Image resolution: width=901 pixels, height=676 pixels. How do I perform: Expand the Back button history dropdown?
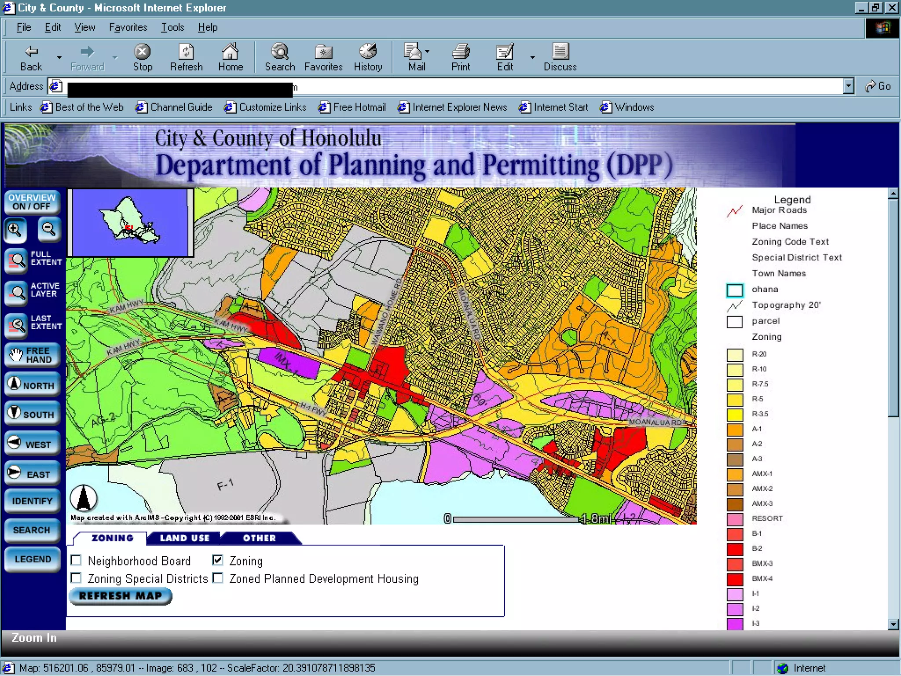coord(59,58)
